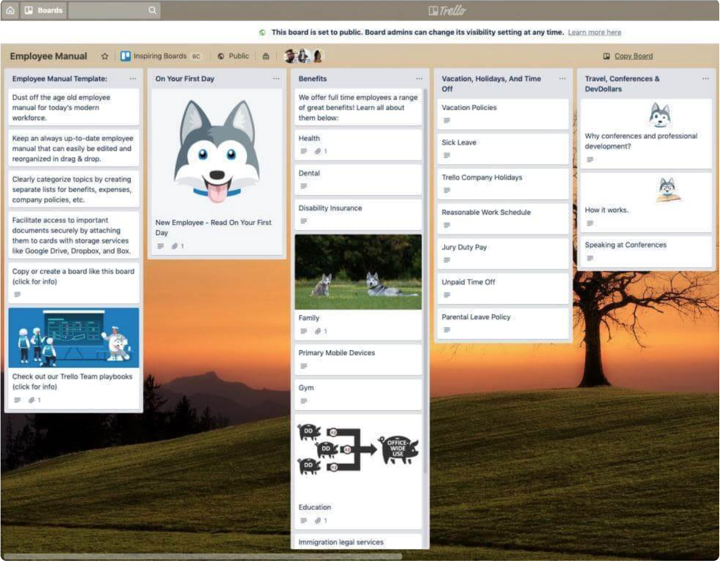Click the printer icon in board header

(266, 56)
